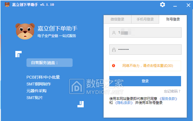Screen dimensions: 193x121
Task: Click the lock icon in password field
Action: tap(114, 50)
